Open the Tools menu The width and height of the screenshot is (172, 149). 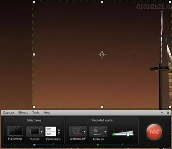(36, 113)
